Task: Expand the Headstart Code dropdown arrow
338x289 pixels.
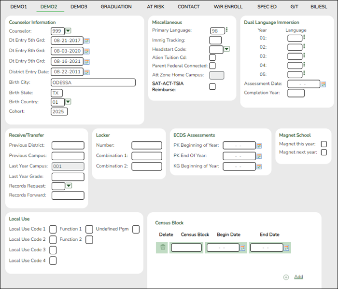Action: tap(226, 49)
